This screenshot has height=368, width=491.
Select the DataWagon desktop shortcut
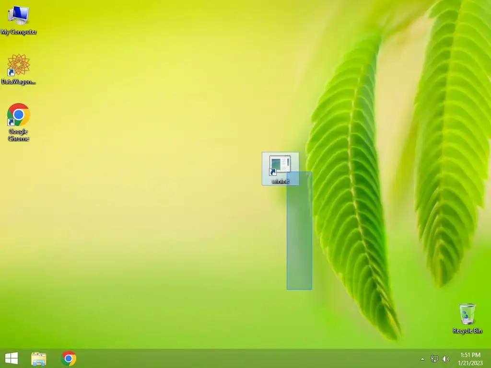click(19, 69)
